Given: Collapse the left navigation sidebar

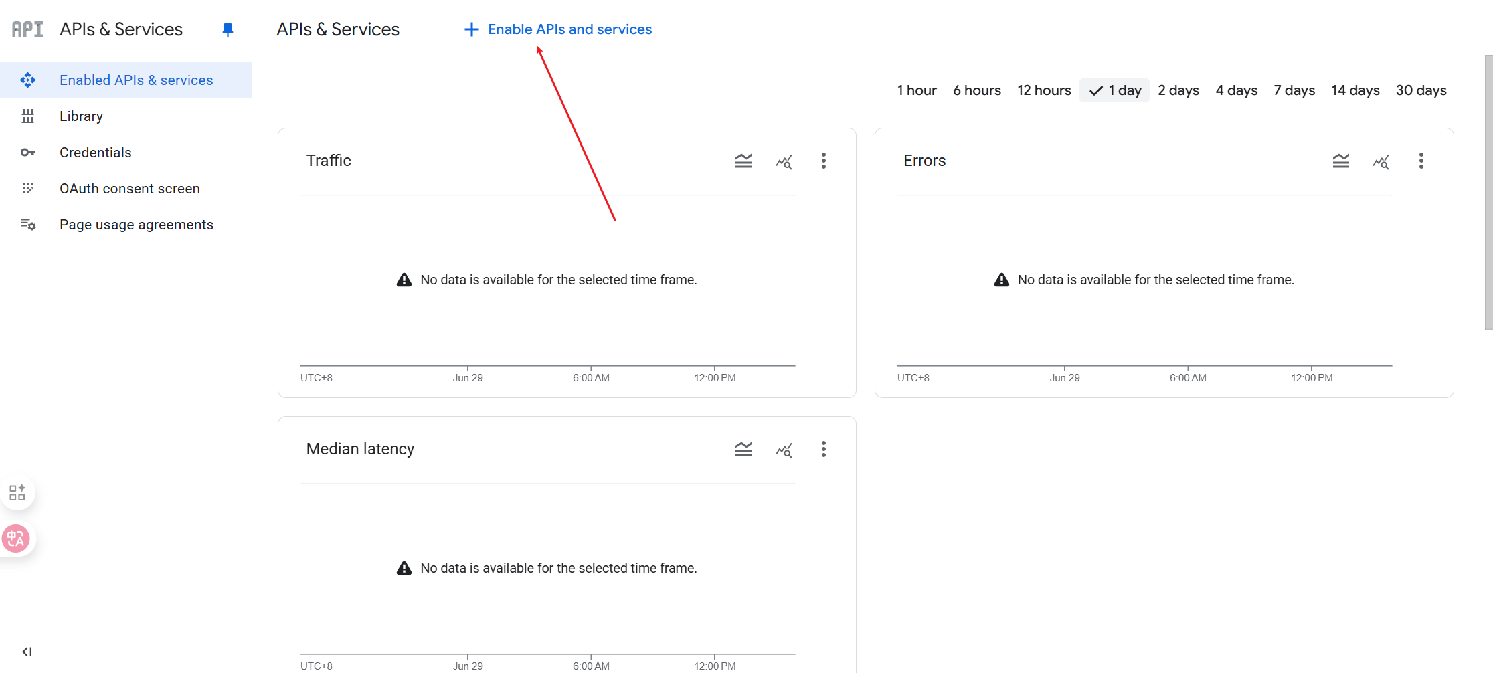Looking at the screenshot, I should 27,652.
